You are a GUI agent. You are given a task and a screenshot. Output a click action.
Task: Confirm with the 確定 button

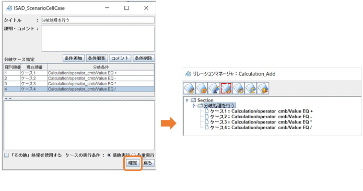[x=133, y=163]
